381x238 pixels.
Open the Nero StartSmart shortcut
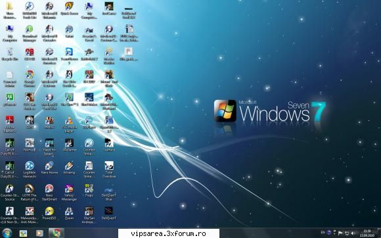(49, 192)
